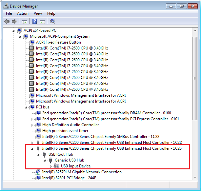The width and height of the screenshot is (201, 191).
Task: Click the Show/Hide Console Tree icon
Action: click(x=24, y=21)
